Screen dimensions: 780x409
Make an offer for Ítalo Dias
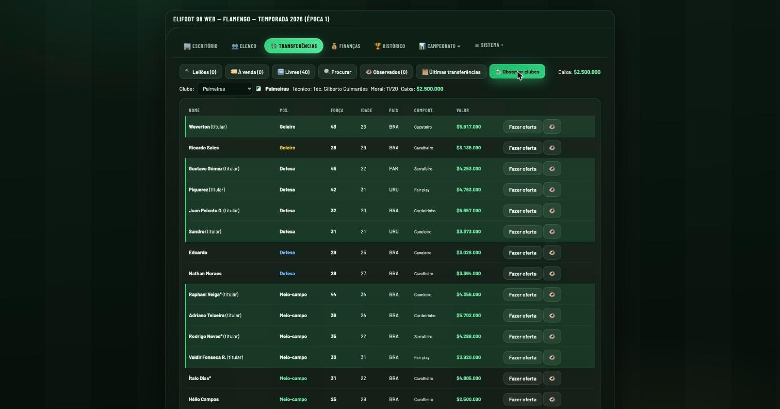[x=523, y=379]
